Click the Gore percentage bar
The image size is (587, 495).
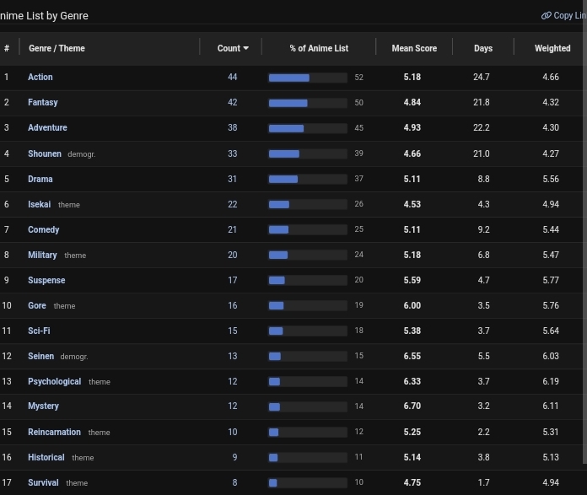(x=308, y=306)
